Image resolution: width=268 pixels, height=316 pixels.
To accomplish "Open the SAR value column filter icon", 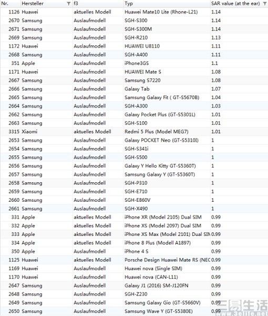I will [265, 4].
